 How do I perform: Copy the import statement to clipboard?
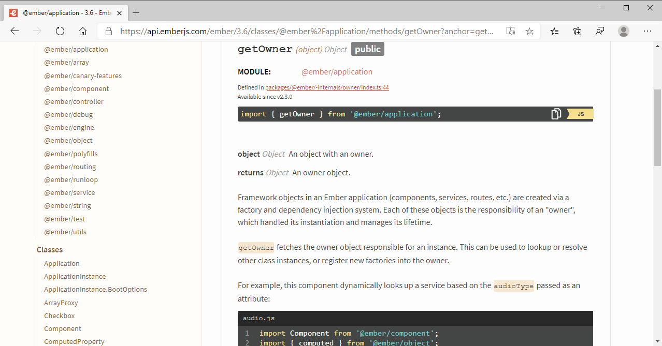pyautogui.click(x=556, y=114)
